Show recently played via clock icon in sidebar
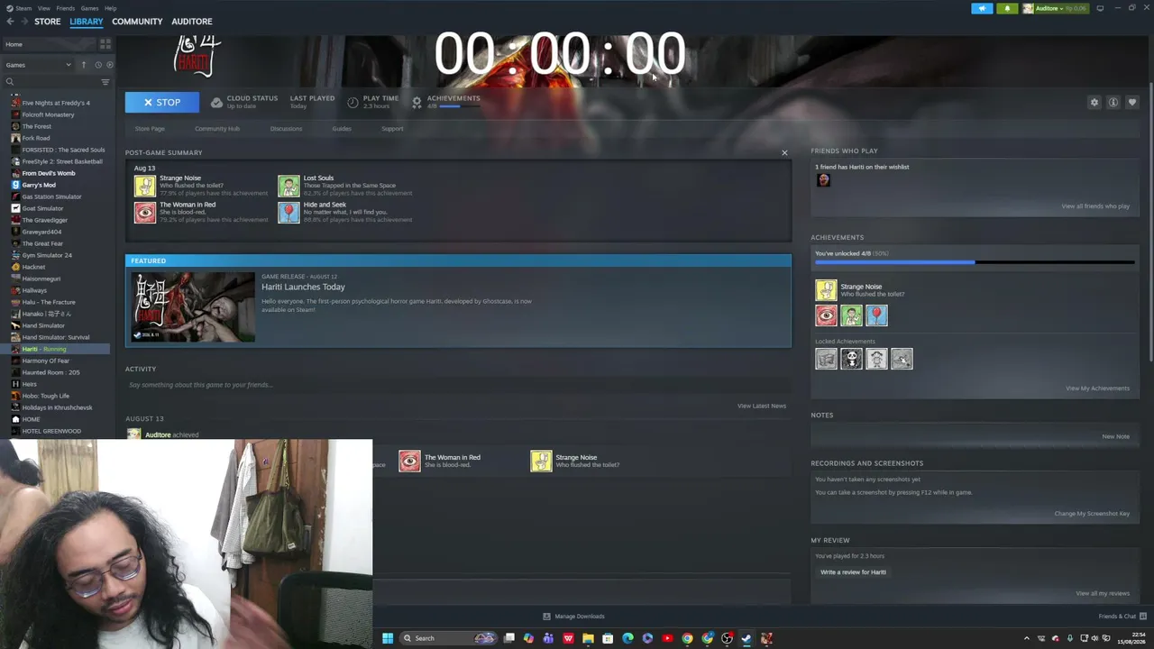The height and width of the screenshot is (649, 1154). (98, 65)
